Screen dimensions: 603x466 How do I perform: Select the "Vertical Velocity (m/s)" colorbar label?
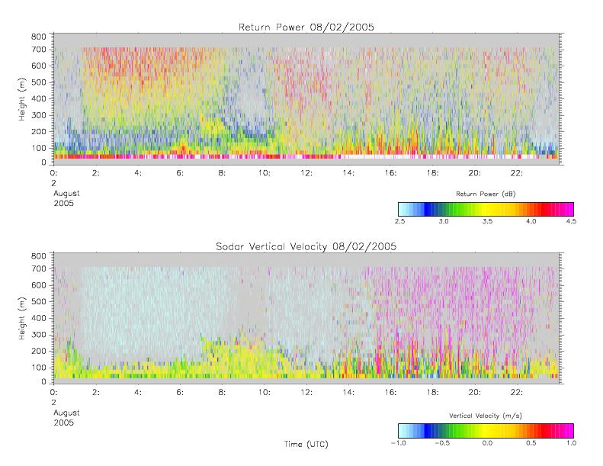(x=486, y=416)
